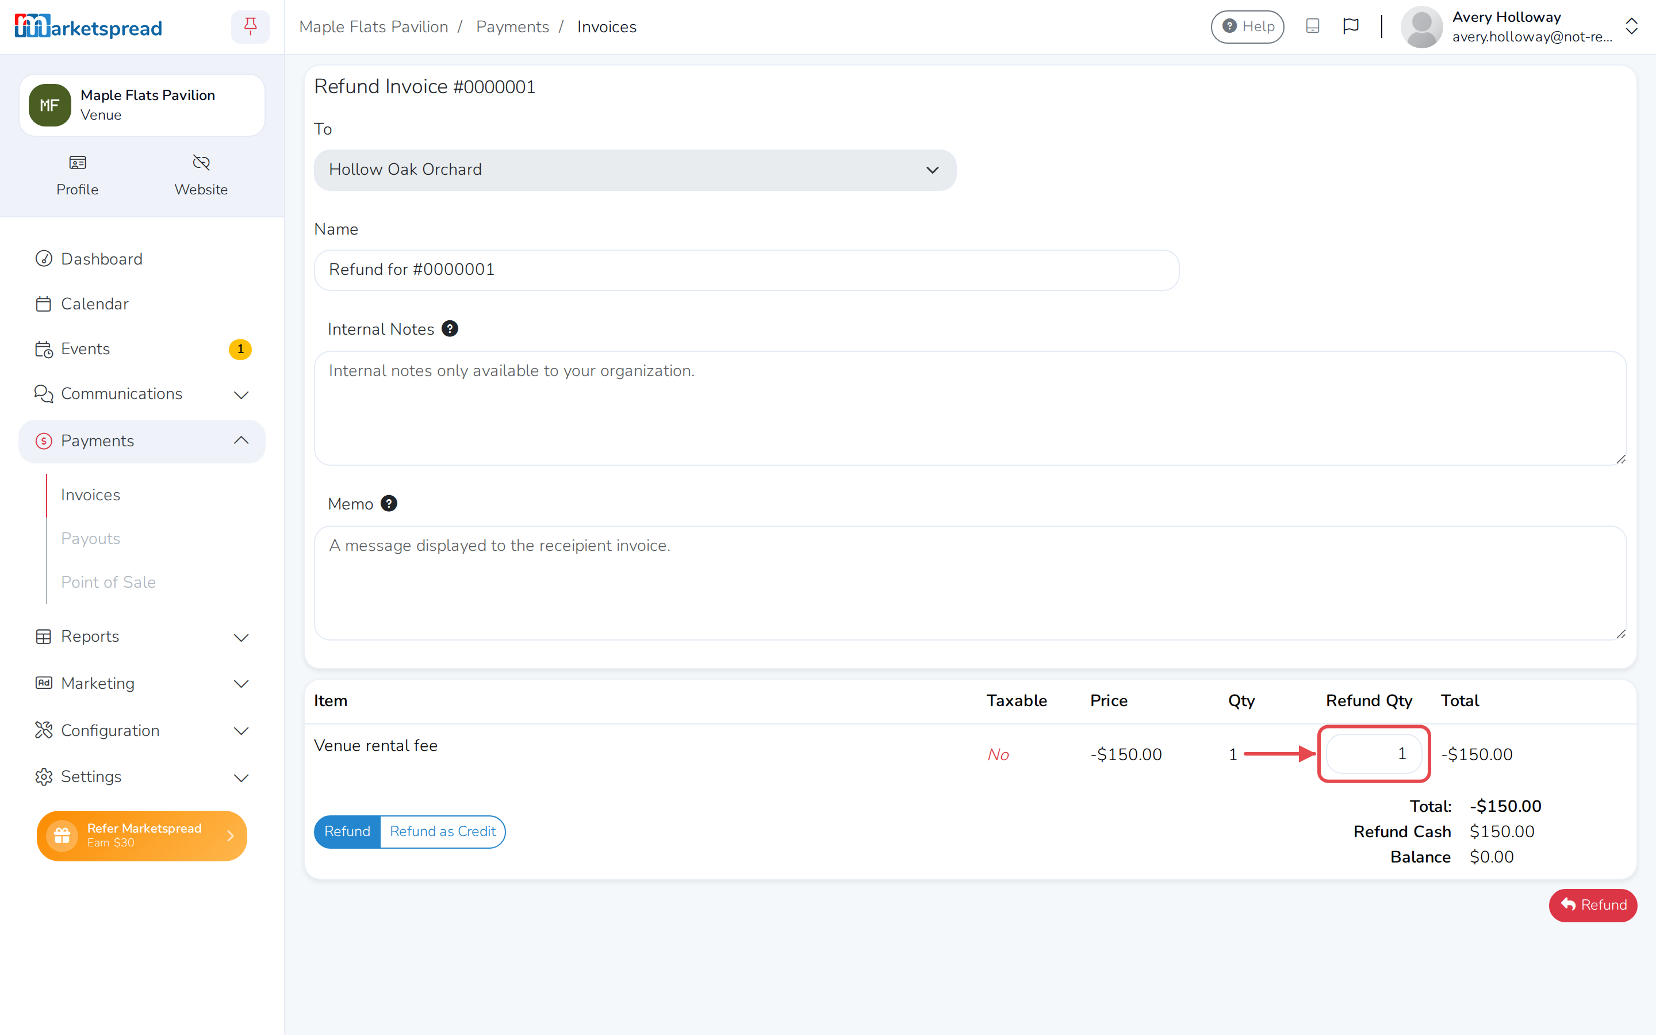The image size is (1656, 1035).
Task: Click the Name input field
Action: click(746, 270)
